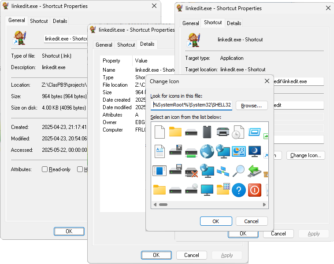Go to General tab in the right window

click(x=191, y=23)
